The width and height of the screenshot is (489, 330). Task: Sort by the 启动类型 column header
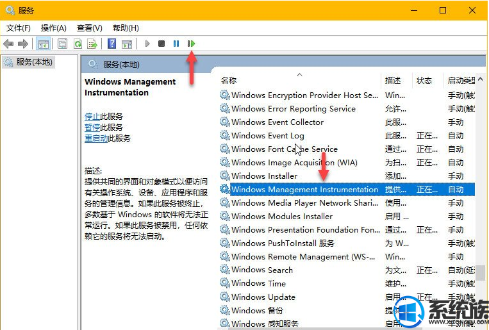coord(460,81)
